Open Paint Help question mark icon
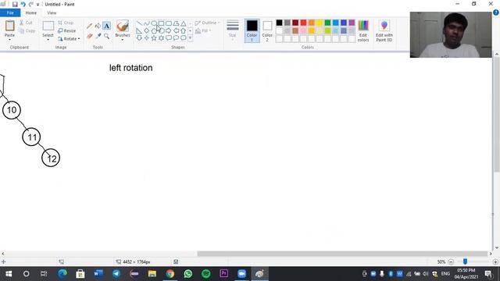Viewport: 500px width, 281px height. [495, 12]
